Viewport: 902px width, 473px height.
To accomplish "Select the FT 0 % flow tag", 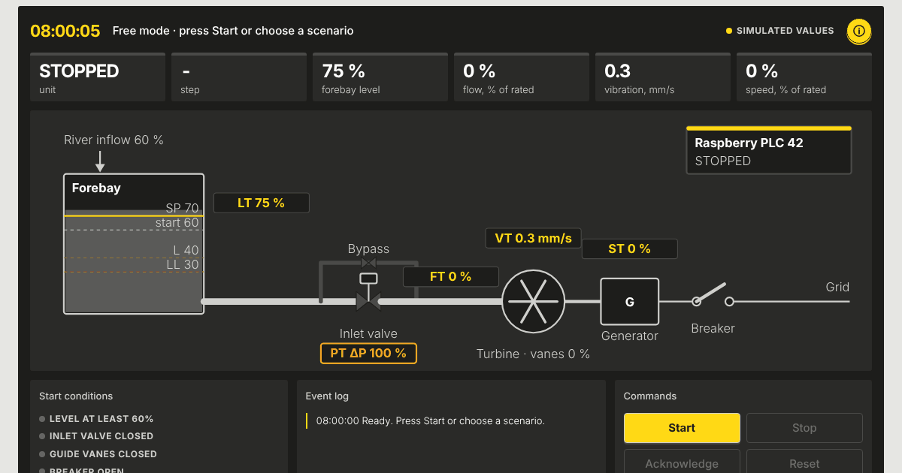I will [x=451, y=276].
